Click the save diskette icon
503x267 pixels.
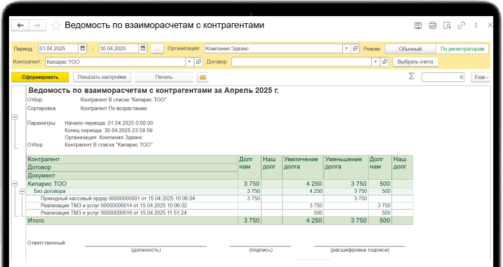418,26
